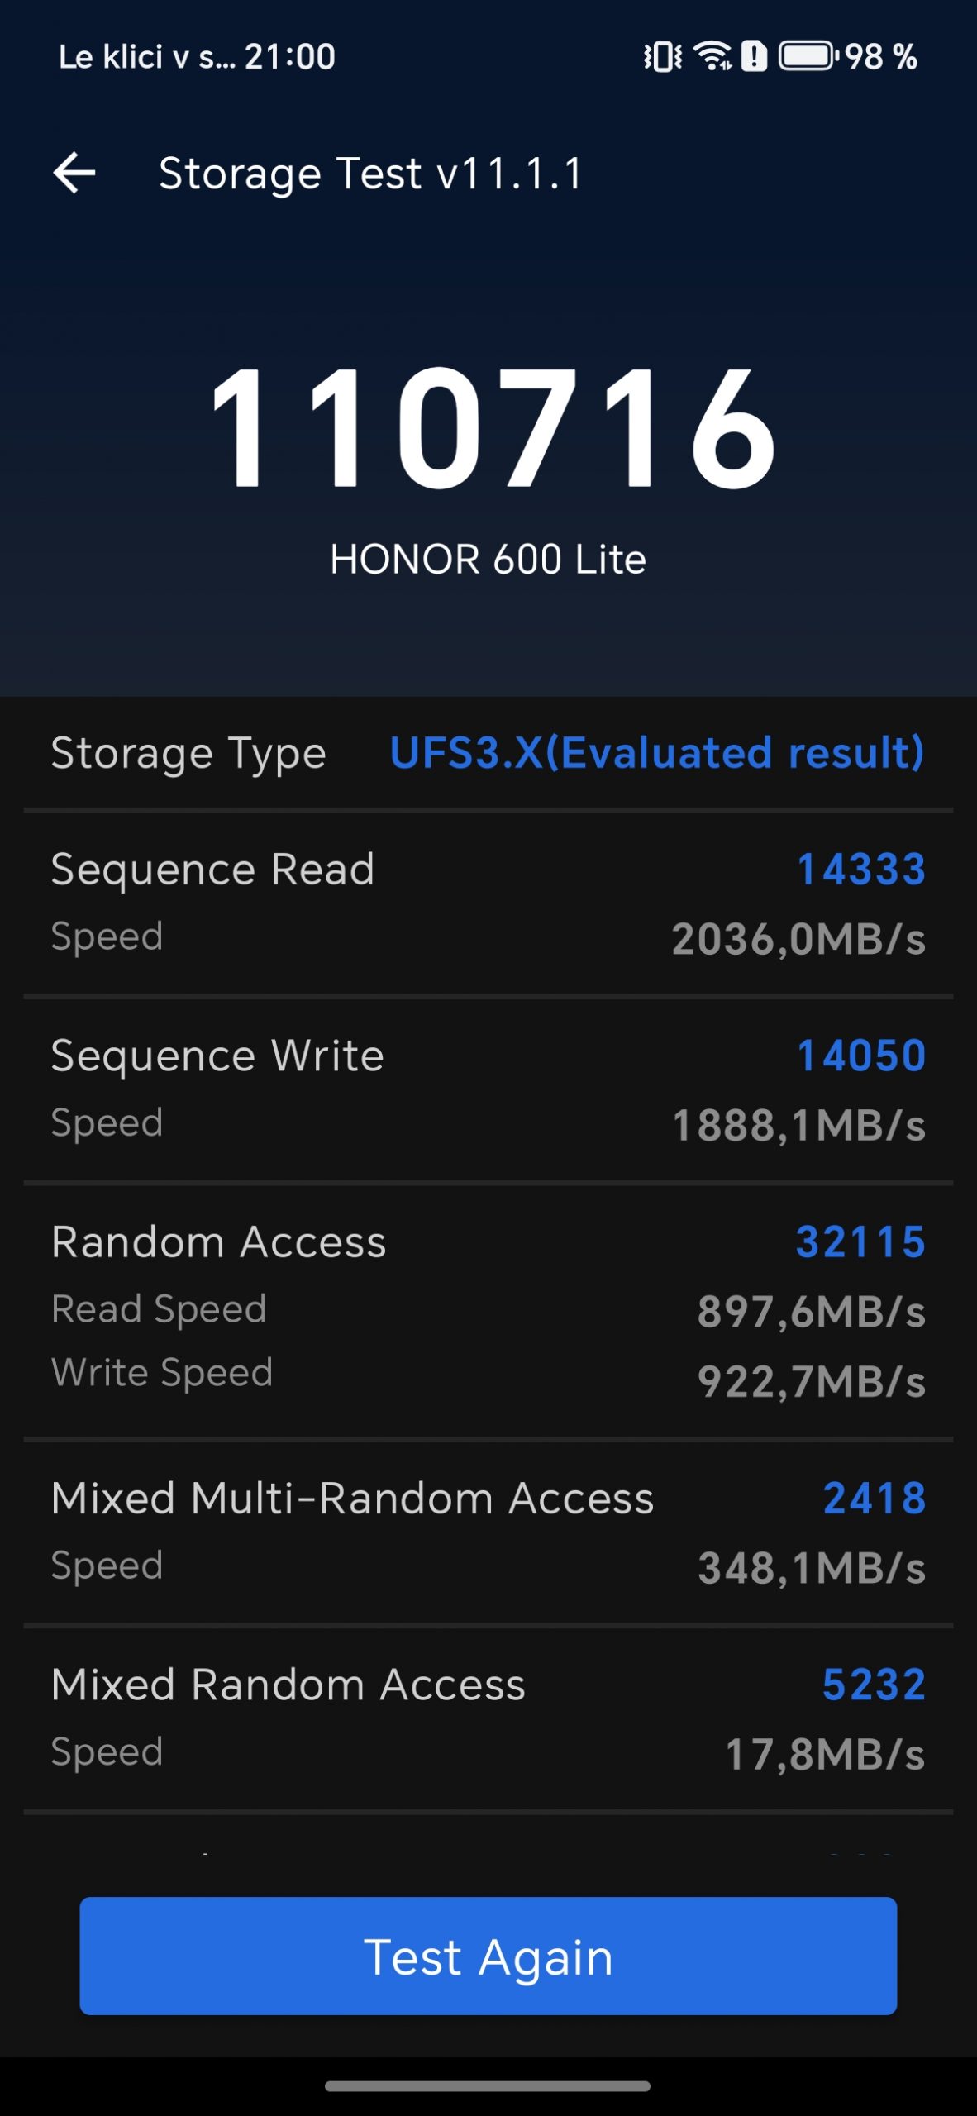This screenshot has width=977, height=2116.
Task: Tap the UFS3.X evaluated result link
Action: pos(656,753)
